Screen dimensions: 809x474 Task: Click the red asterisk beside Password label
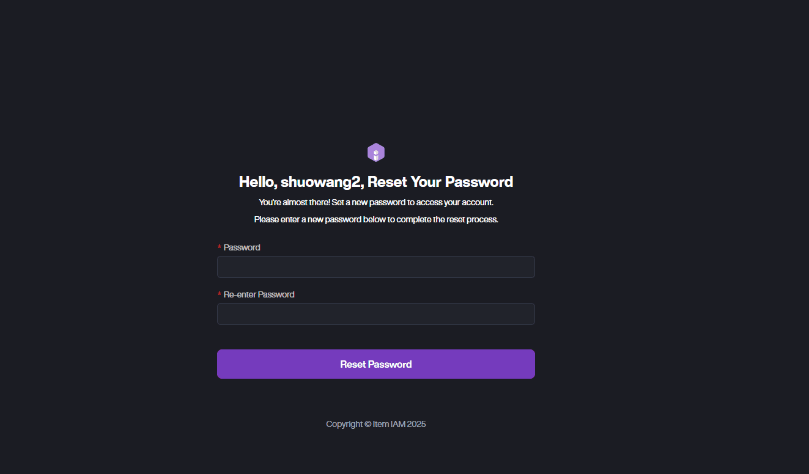click(x=220, y=247)
